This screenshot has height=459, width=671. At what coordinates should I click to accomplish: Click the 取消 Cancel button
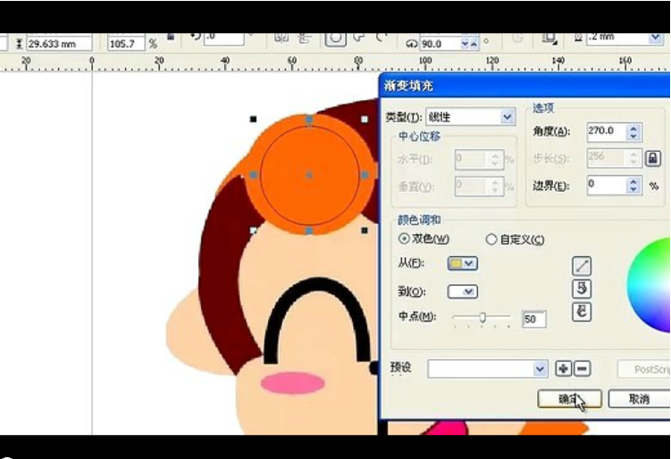(640, 398)
